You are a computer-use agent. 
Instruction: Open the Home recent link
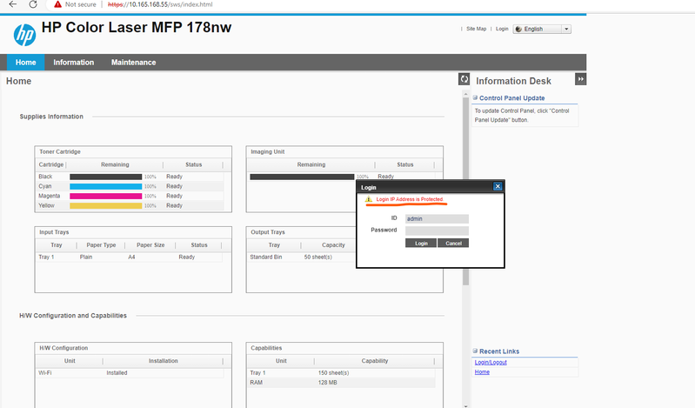click(x=482, y=372)
